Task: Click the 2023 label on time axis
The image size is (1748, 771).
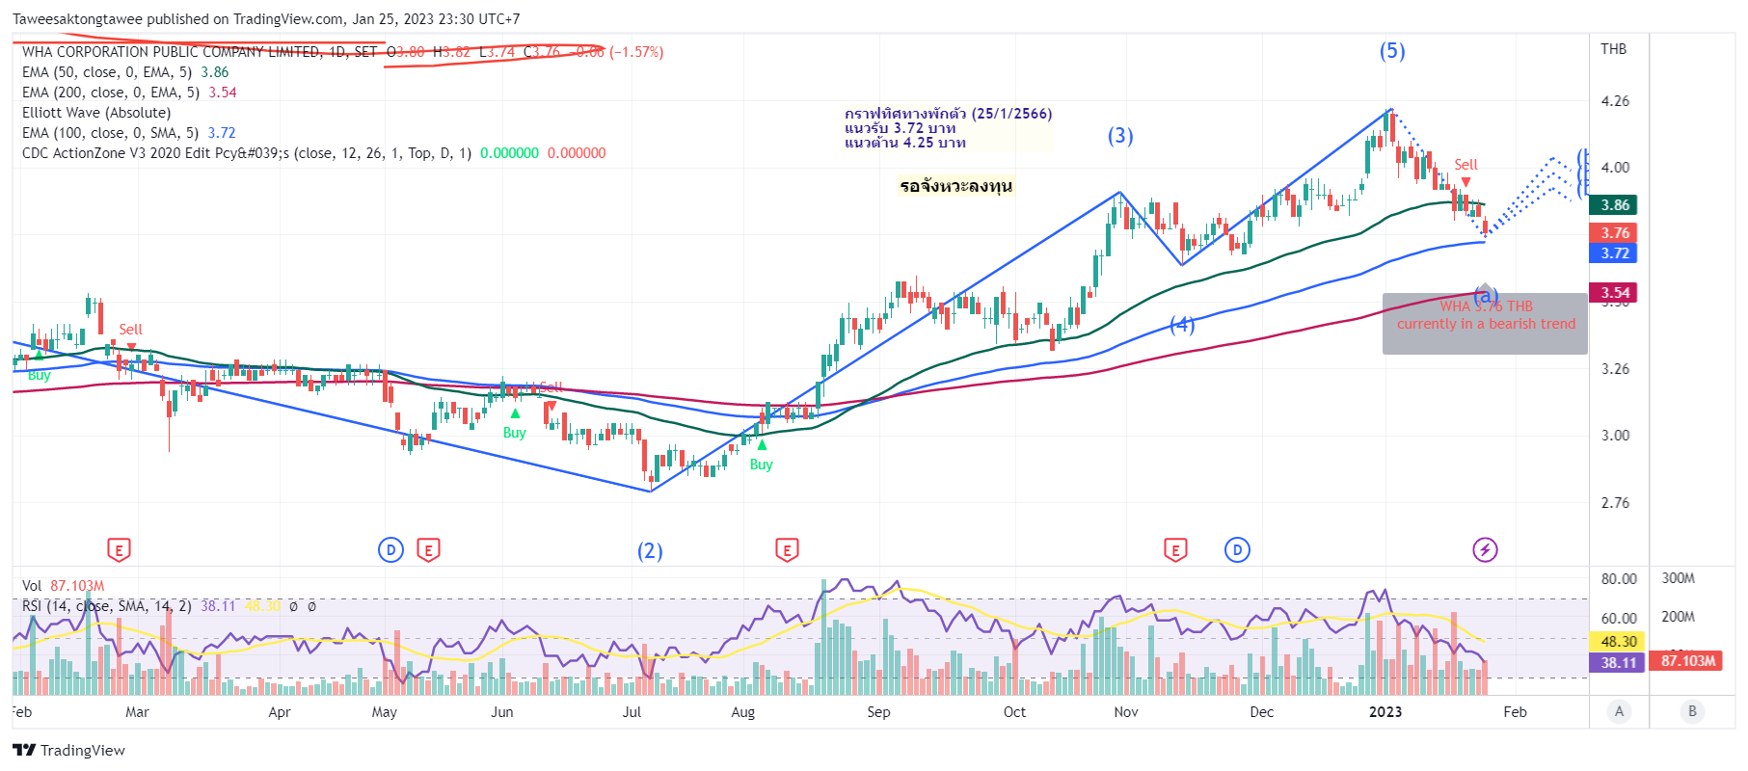Action: pos(1385,712)
